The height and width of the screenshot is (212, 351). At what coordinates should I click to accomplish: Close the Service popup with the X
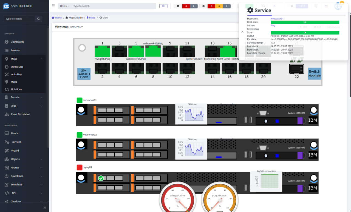click(x=242, y=32)
